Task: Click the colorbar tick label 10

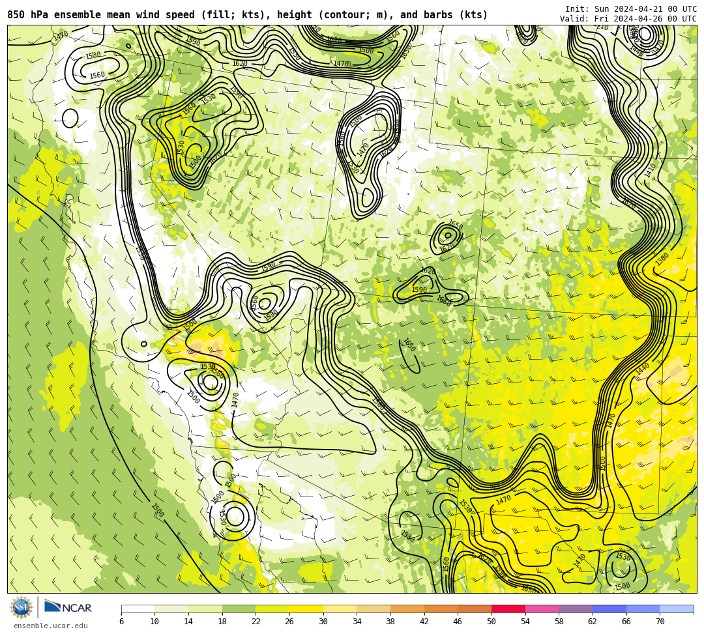Action: (155, 622)
